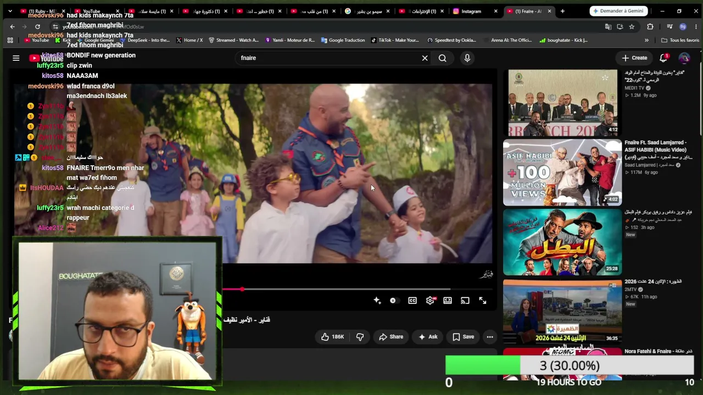Open the Google Gemini bookmark
The height and width of the screenshot is (395, 703).
coord(94,40)
